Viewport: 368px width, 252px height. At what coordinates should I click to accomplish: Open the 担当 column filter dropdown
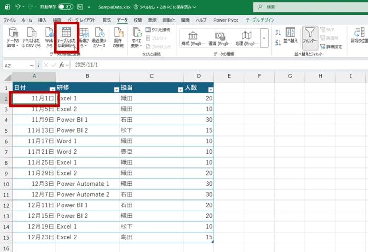(180, 89)
